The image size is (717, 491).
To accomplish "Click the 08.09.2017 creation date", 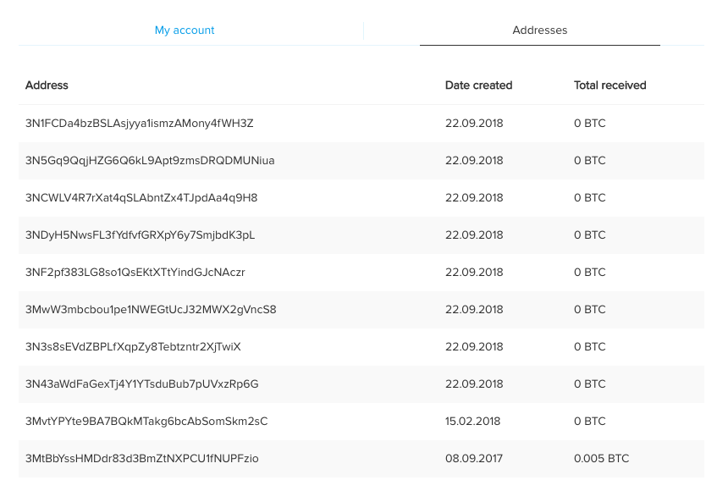I will pyautogui.click(x=474, y=459).
